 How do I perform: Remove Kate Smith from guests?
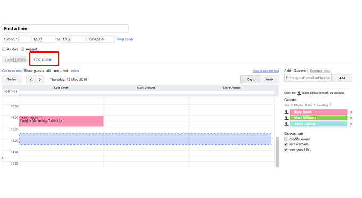(351, 112)
